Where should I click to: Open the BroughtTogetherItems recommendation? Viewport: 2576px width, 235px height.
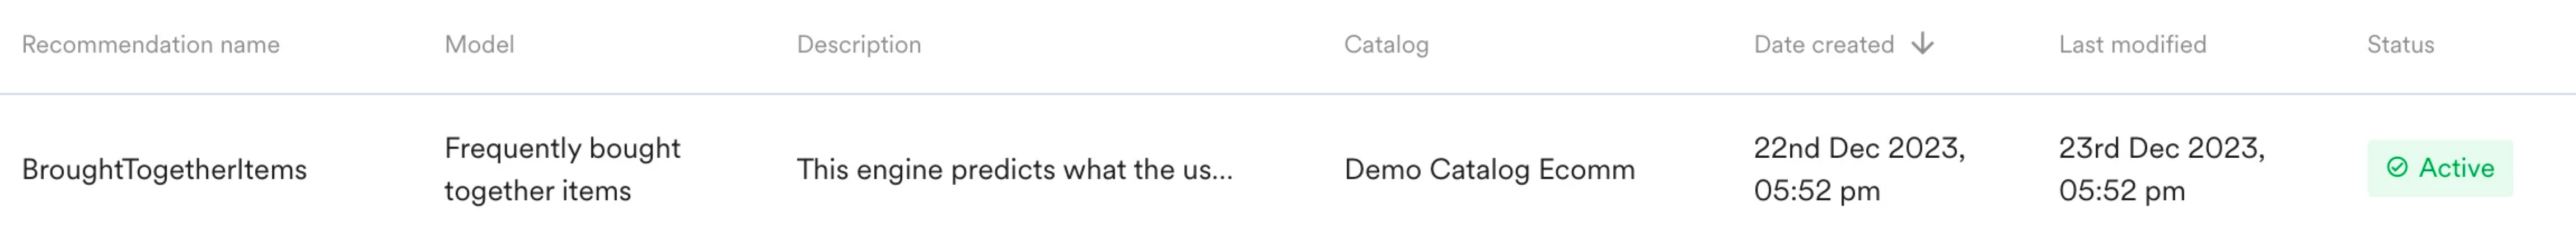(x=164, y=170)
